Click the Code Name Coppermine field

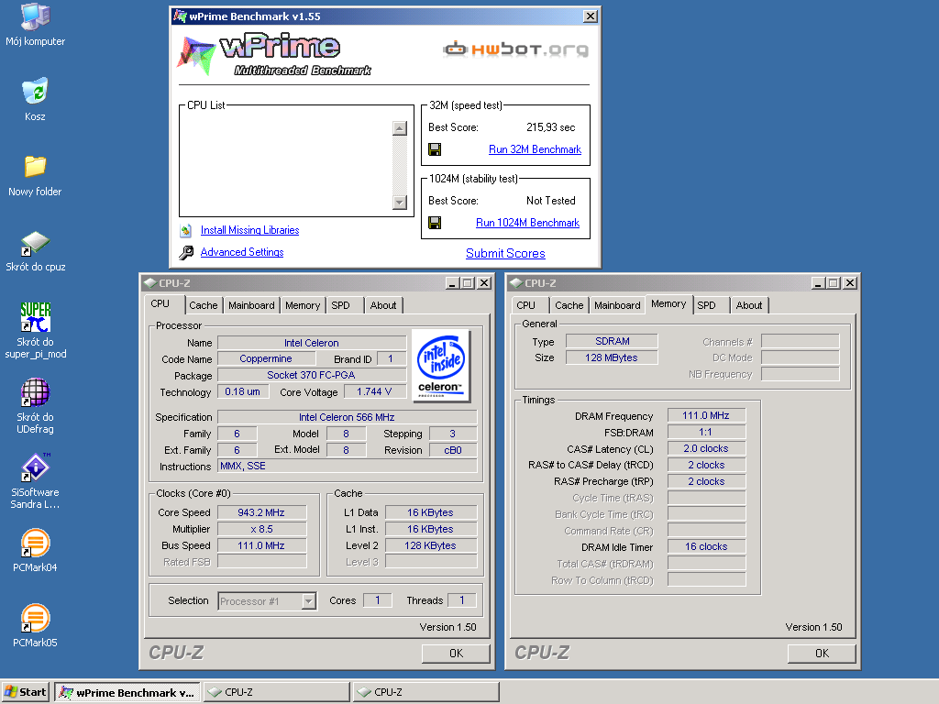(x=266, y=358)
